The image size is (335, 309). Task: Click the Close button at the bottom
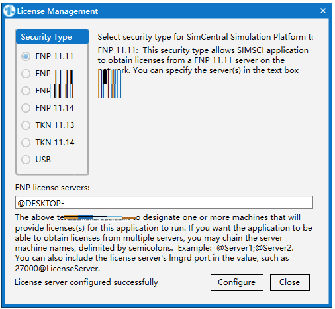point(290,282)
